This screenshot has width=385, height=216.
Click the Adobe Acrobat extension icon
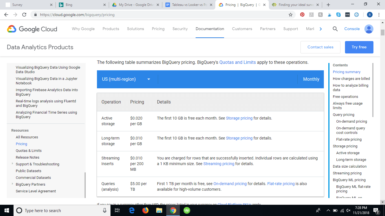[311, 15]
